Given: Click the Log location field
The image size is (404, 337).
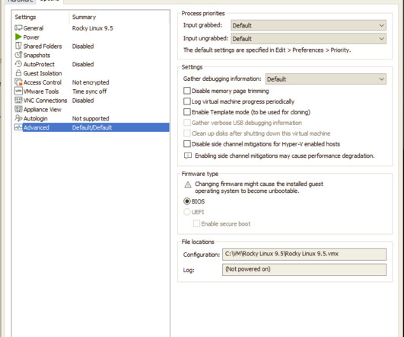Looking at the screenshot, I should point(304,270).
